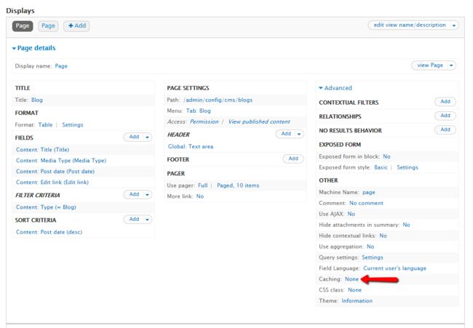Viewport: 473px width, 328px height.
Task: Add a new display with + Add
Action: click(x=76, y=26)
